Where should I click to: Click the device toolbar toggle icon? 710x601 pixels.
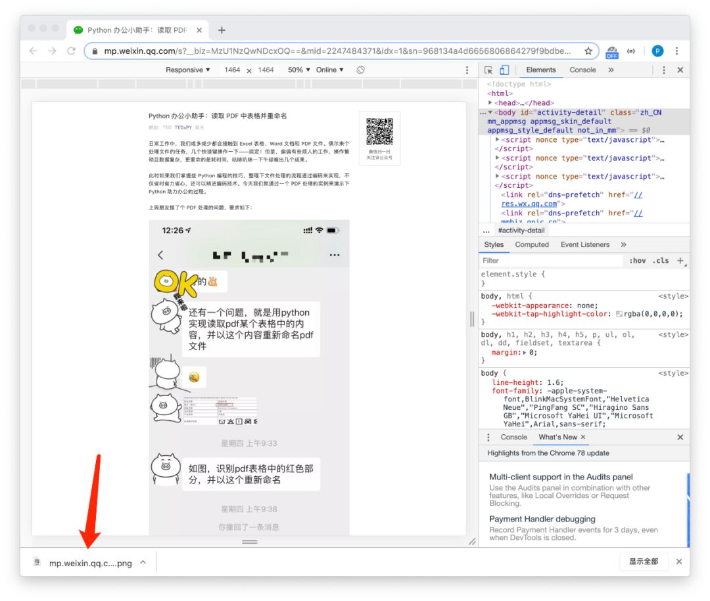(504, 70)
